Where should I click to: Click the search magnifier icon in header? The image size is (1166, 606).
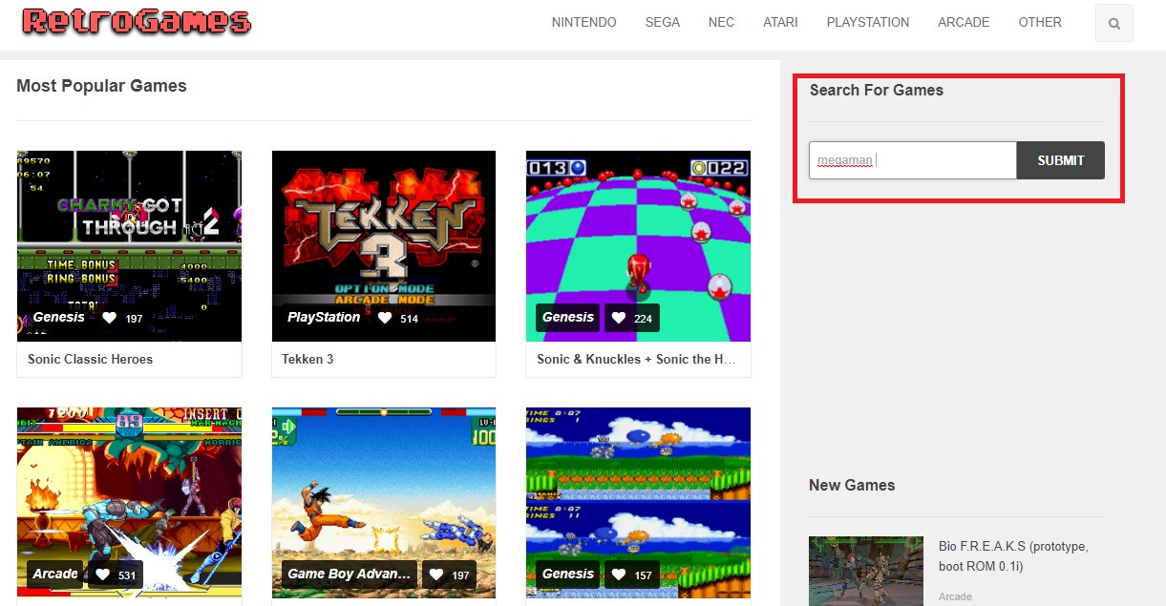coord(1114,24)
